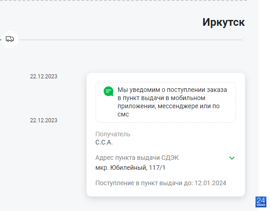The image size is (270, 211).
Task: Click the delivery truck icon on timeline
Action: coord(10,39)
